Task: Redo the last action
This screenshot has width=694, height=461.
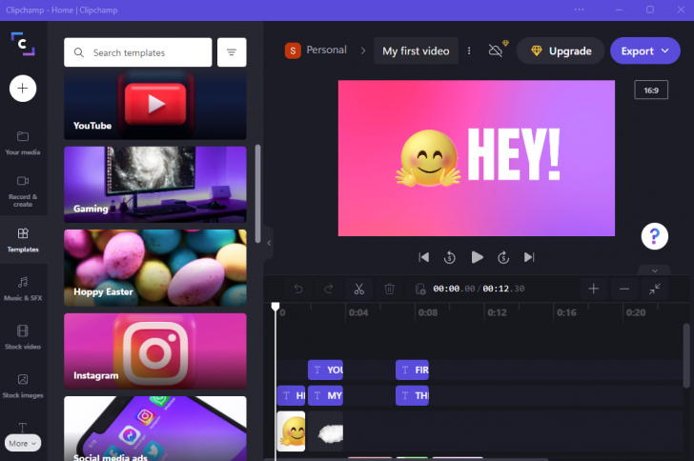Action: tap(328, 289)
